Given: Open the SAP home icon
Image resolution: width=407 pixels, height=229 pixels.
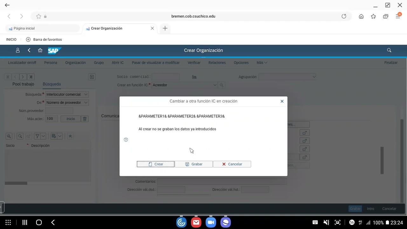Looking at the screenshot, I should [40, 50].
